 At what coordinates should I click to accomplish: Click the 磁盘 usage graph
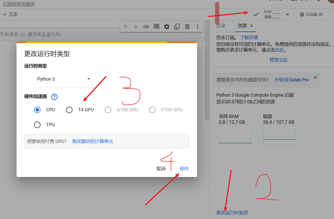(279, 135)
